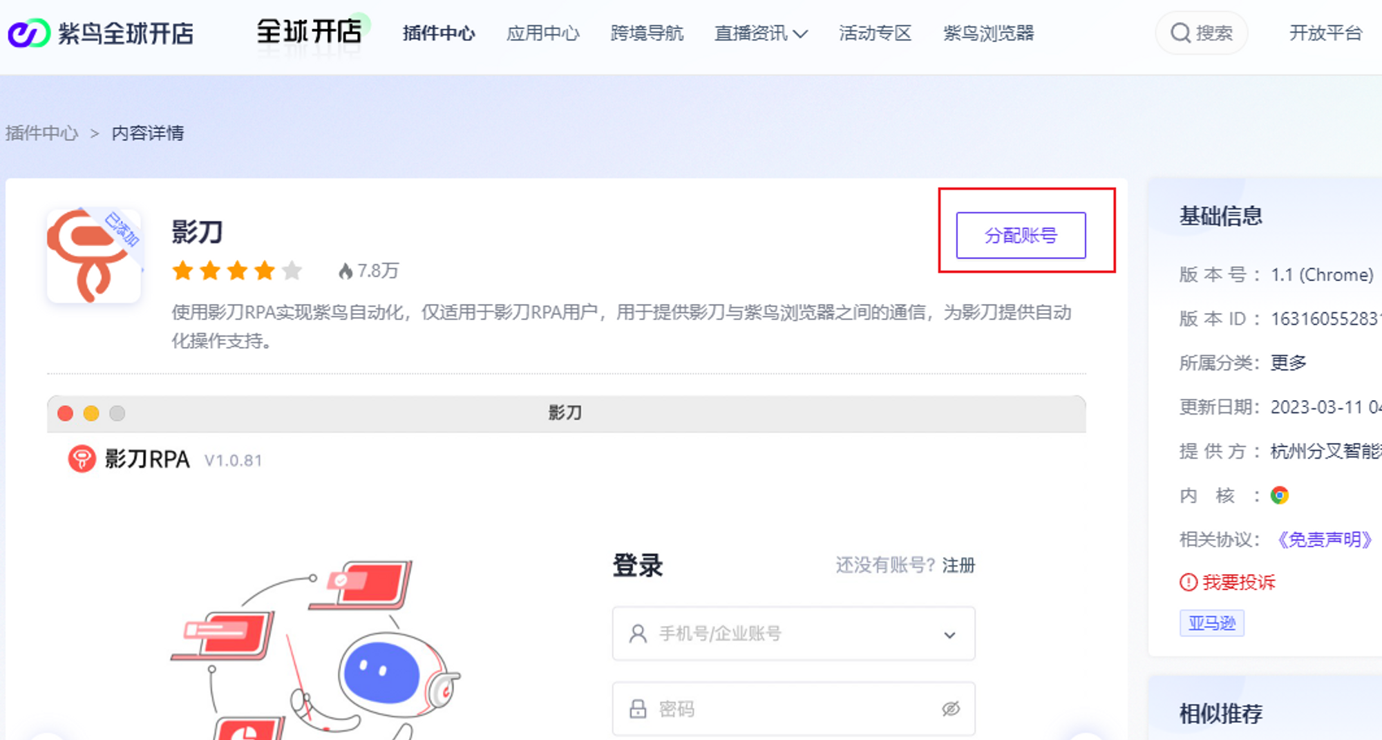This screenshot has height=740, width=1382.
Task: Click the 所属分类 value 更多
Action: click(1289, 363)
